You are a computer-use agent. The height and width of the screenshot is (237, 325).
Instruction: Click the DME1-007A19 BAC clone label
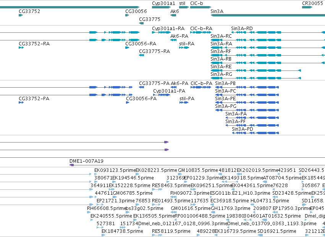[86, 161]
